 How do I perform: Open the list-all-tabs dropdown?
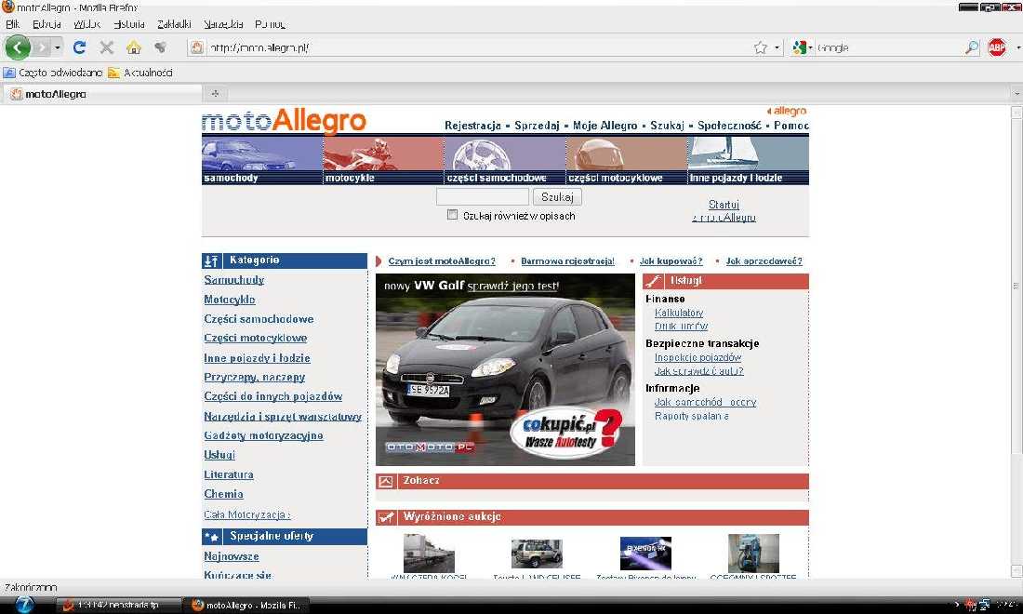pyautogui.click(x=1016, y=94)
